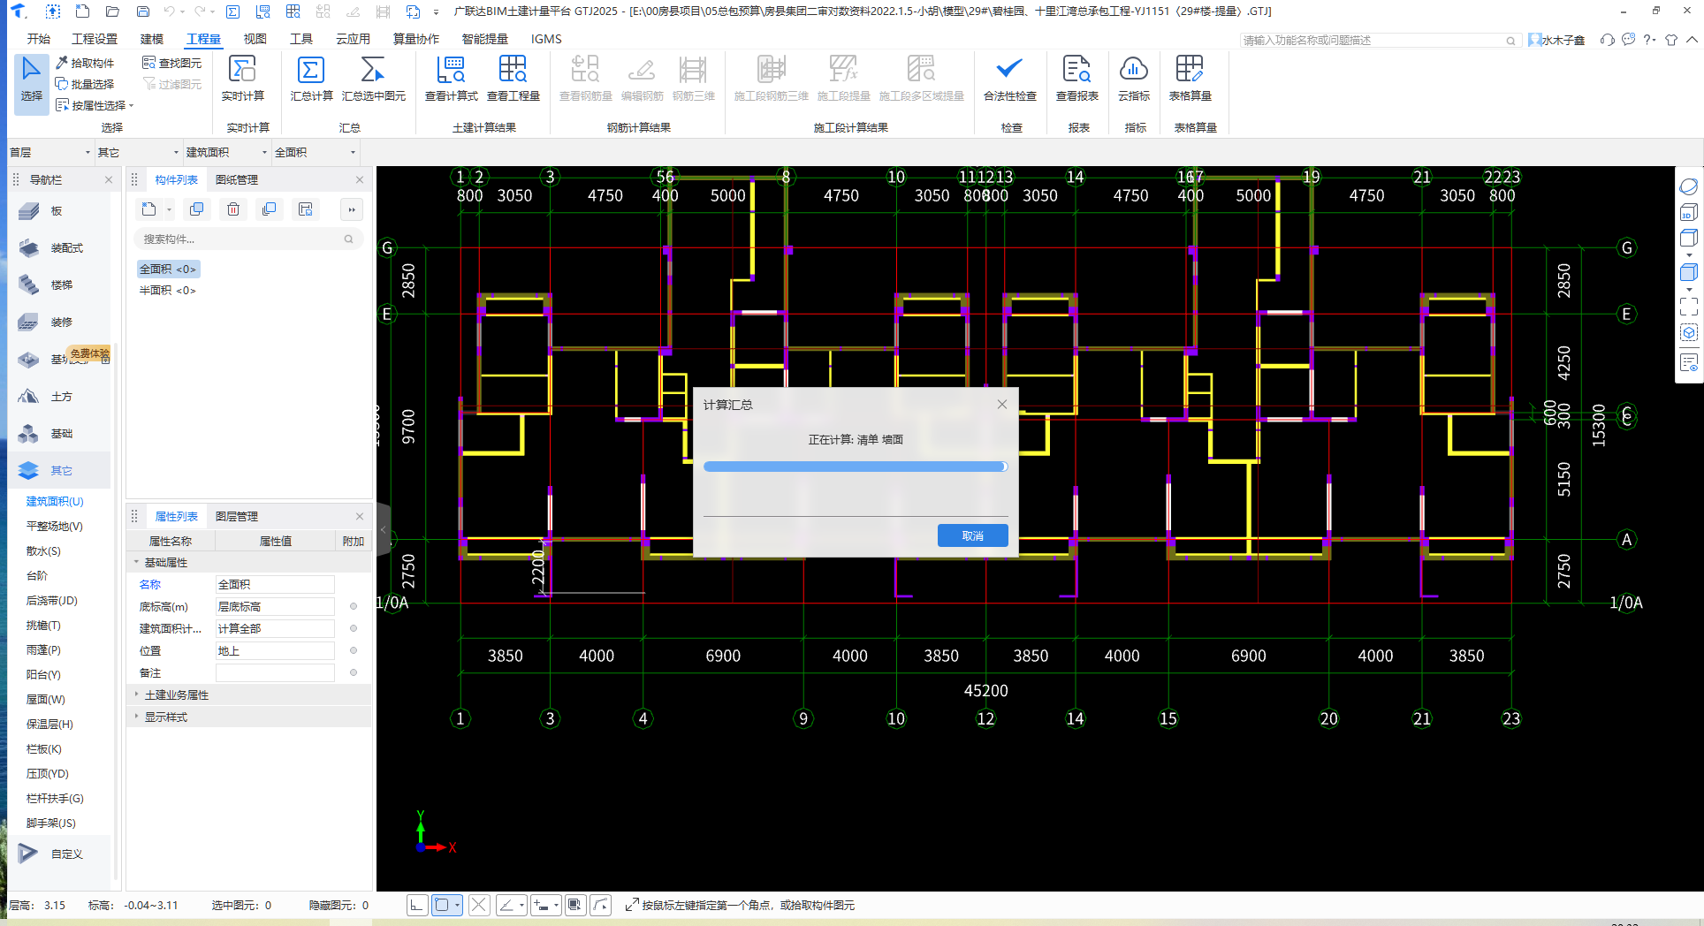Click 取消 to cancel calculation

tap(972, 535)
